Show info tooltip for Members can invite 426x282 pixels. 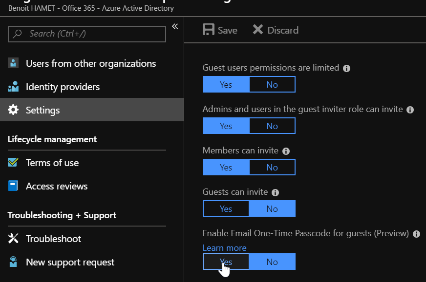pyautogui.click(x=286, y=151)
